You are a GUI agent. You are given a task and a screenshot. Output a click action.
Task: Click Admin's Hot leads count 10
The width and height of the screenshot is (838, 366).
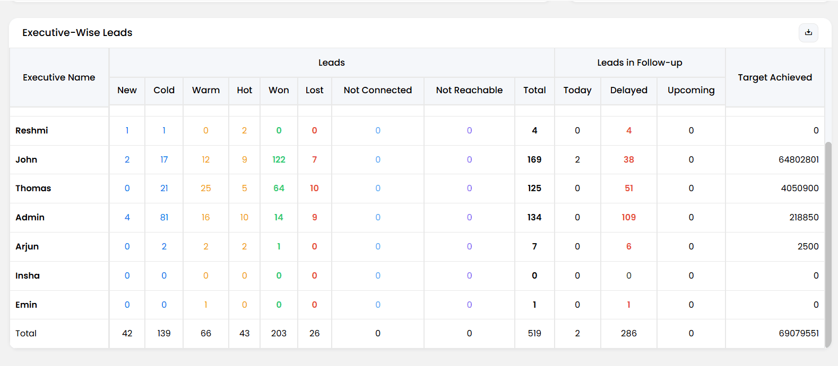tap(244, 217)
